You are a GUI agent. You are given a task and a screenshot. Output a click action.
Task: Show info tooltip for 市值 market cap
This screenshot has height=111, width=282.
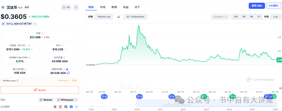pos(43,33)
